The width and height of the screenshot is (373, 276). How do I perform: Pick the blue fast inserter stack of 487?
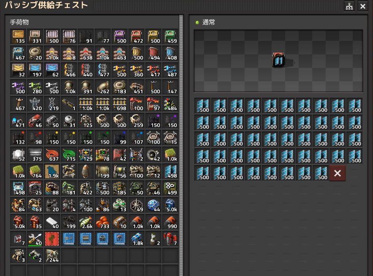coord(170,70)
